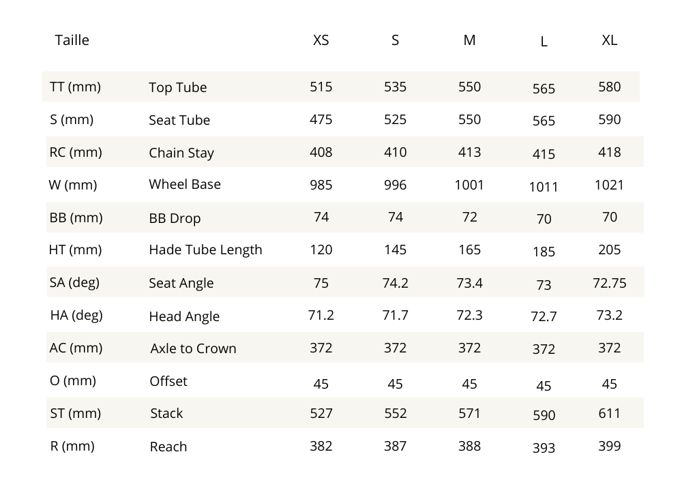Click the Chain Stay row label

181,153
